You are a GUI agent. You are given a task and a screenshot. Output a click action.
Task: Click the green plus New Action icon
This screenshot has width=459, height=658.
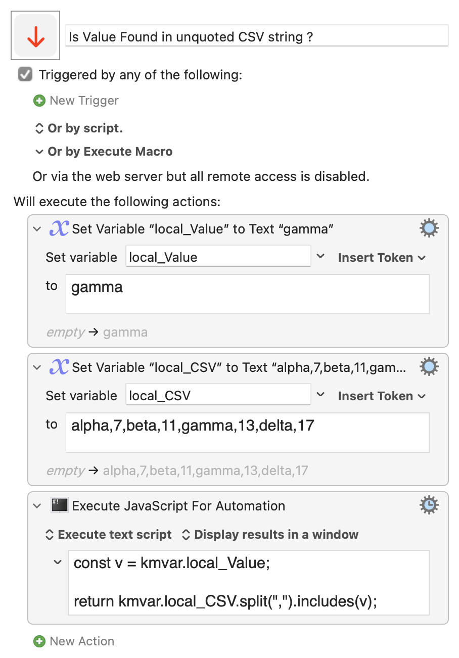[x=39, y=641]
